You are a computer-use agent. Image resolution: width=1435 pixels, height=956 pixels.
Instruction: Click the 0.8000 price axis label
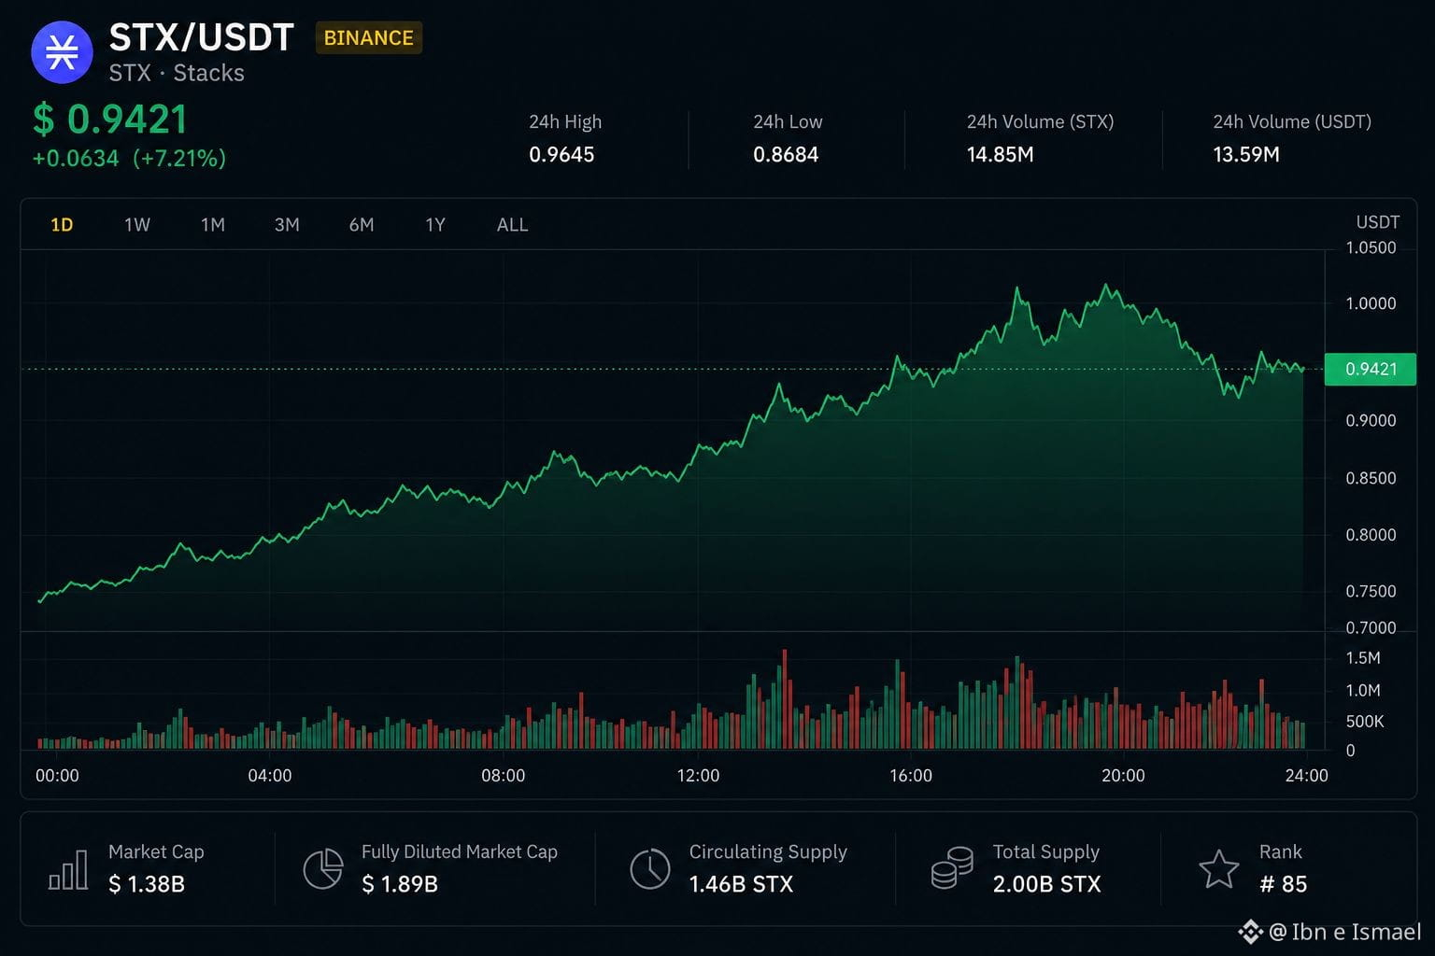click(1371, 535)
